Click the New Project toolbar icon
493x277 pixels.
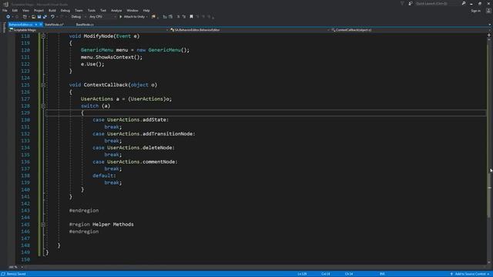25,17
